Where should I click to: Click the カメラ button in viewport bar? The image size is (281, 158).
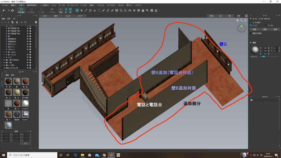[x=45, y=16]
